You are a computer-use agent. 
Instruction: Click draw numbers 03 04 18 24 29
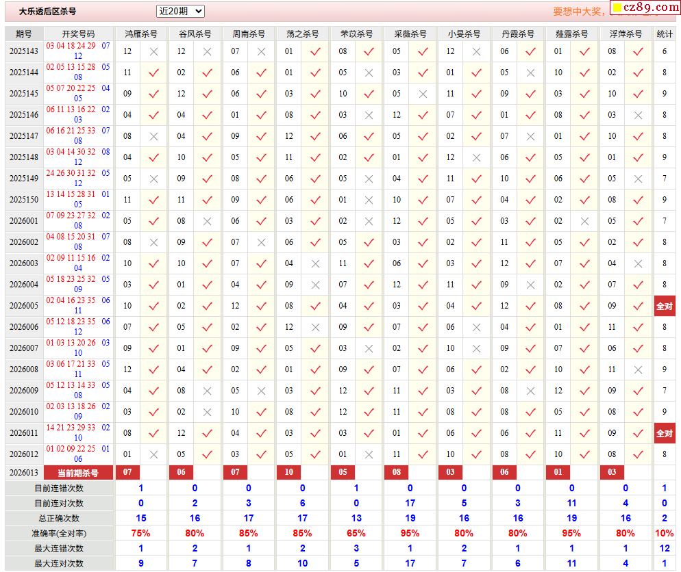[x=71, y=46]
